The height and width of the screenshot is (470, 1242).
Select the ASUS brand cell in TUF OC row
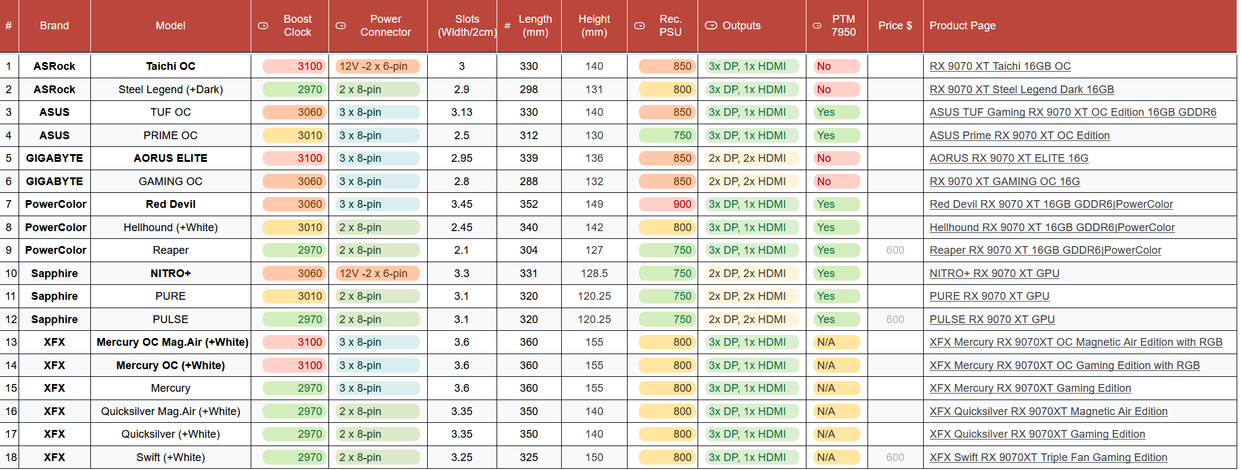(54, 112)
